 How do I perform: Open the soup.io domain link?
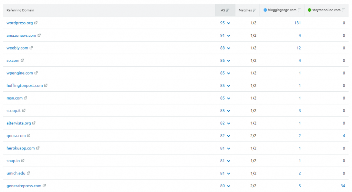click(13, 161)
